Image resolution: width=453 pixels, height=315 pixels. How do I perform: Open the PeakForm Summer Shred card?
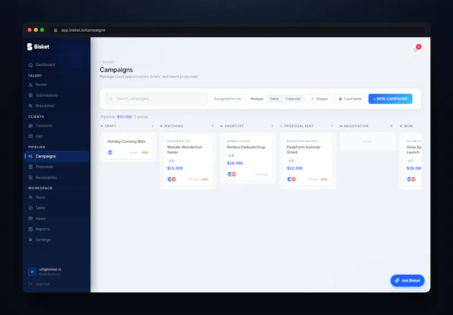pos(307,160)
